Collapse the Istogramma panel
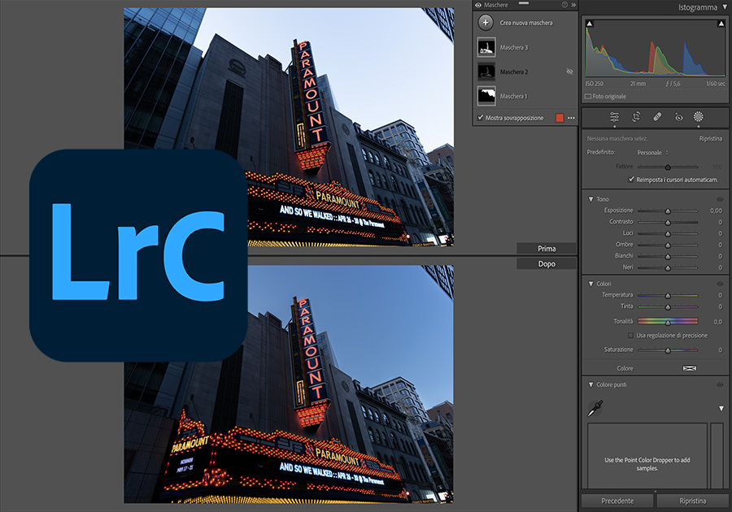Viewport: 732px width, 512px height. pyautogui.click(x=724, y=7)
